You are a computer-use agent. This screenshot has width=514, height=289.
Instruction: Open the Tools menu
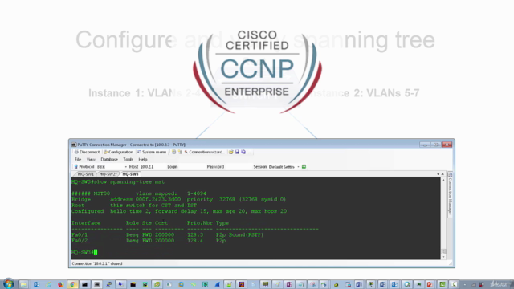128,160
